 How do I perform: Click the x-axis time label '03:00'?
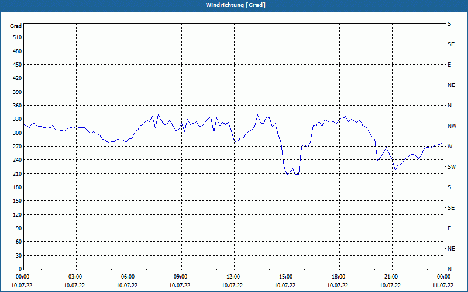[x=75, y=277]
